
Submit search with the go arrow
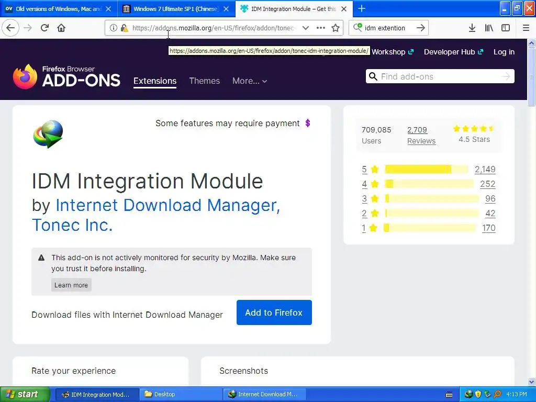(x=421, y=28)
